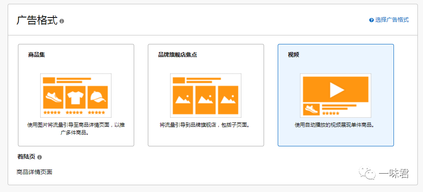Select the 视频 ad format card

tap(335, 95)
